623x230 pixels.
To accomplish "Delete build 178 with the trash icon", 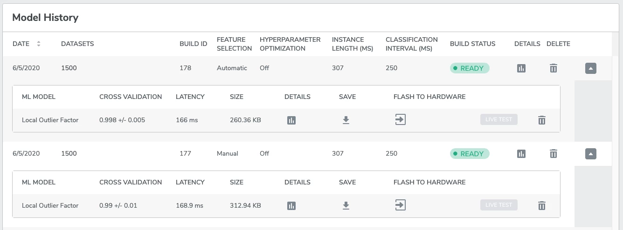I will 554,68.
